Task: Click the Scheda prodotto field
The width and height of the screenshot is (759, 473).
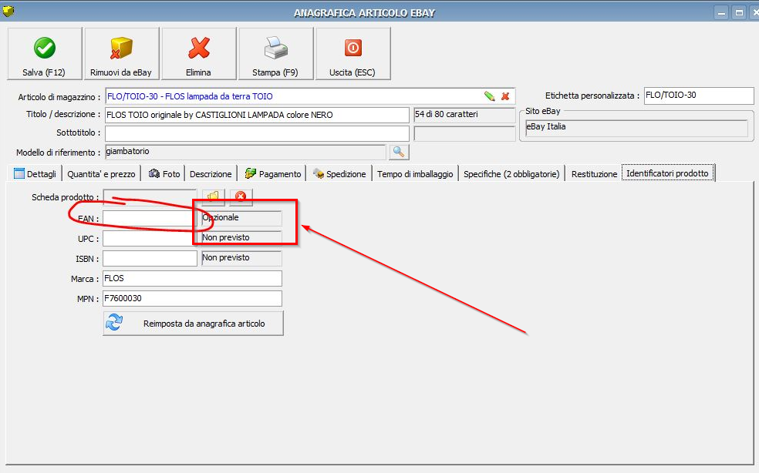Action: pyautogui.click(x=150, y=197)
